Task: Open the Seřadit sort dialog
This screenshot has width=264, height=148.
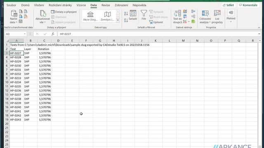Action: tap(133, 15)
